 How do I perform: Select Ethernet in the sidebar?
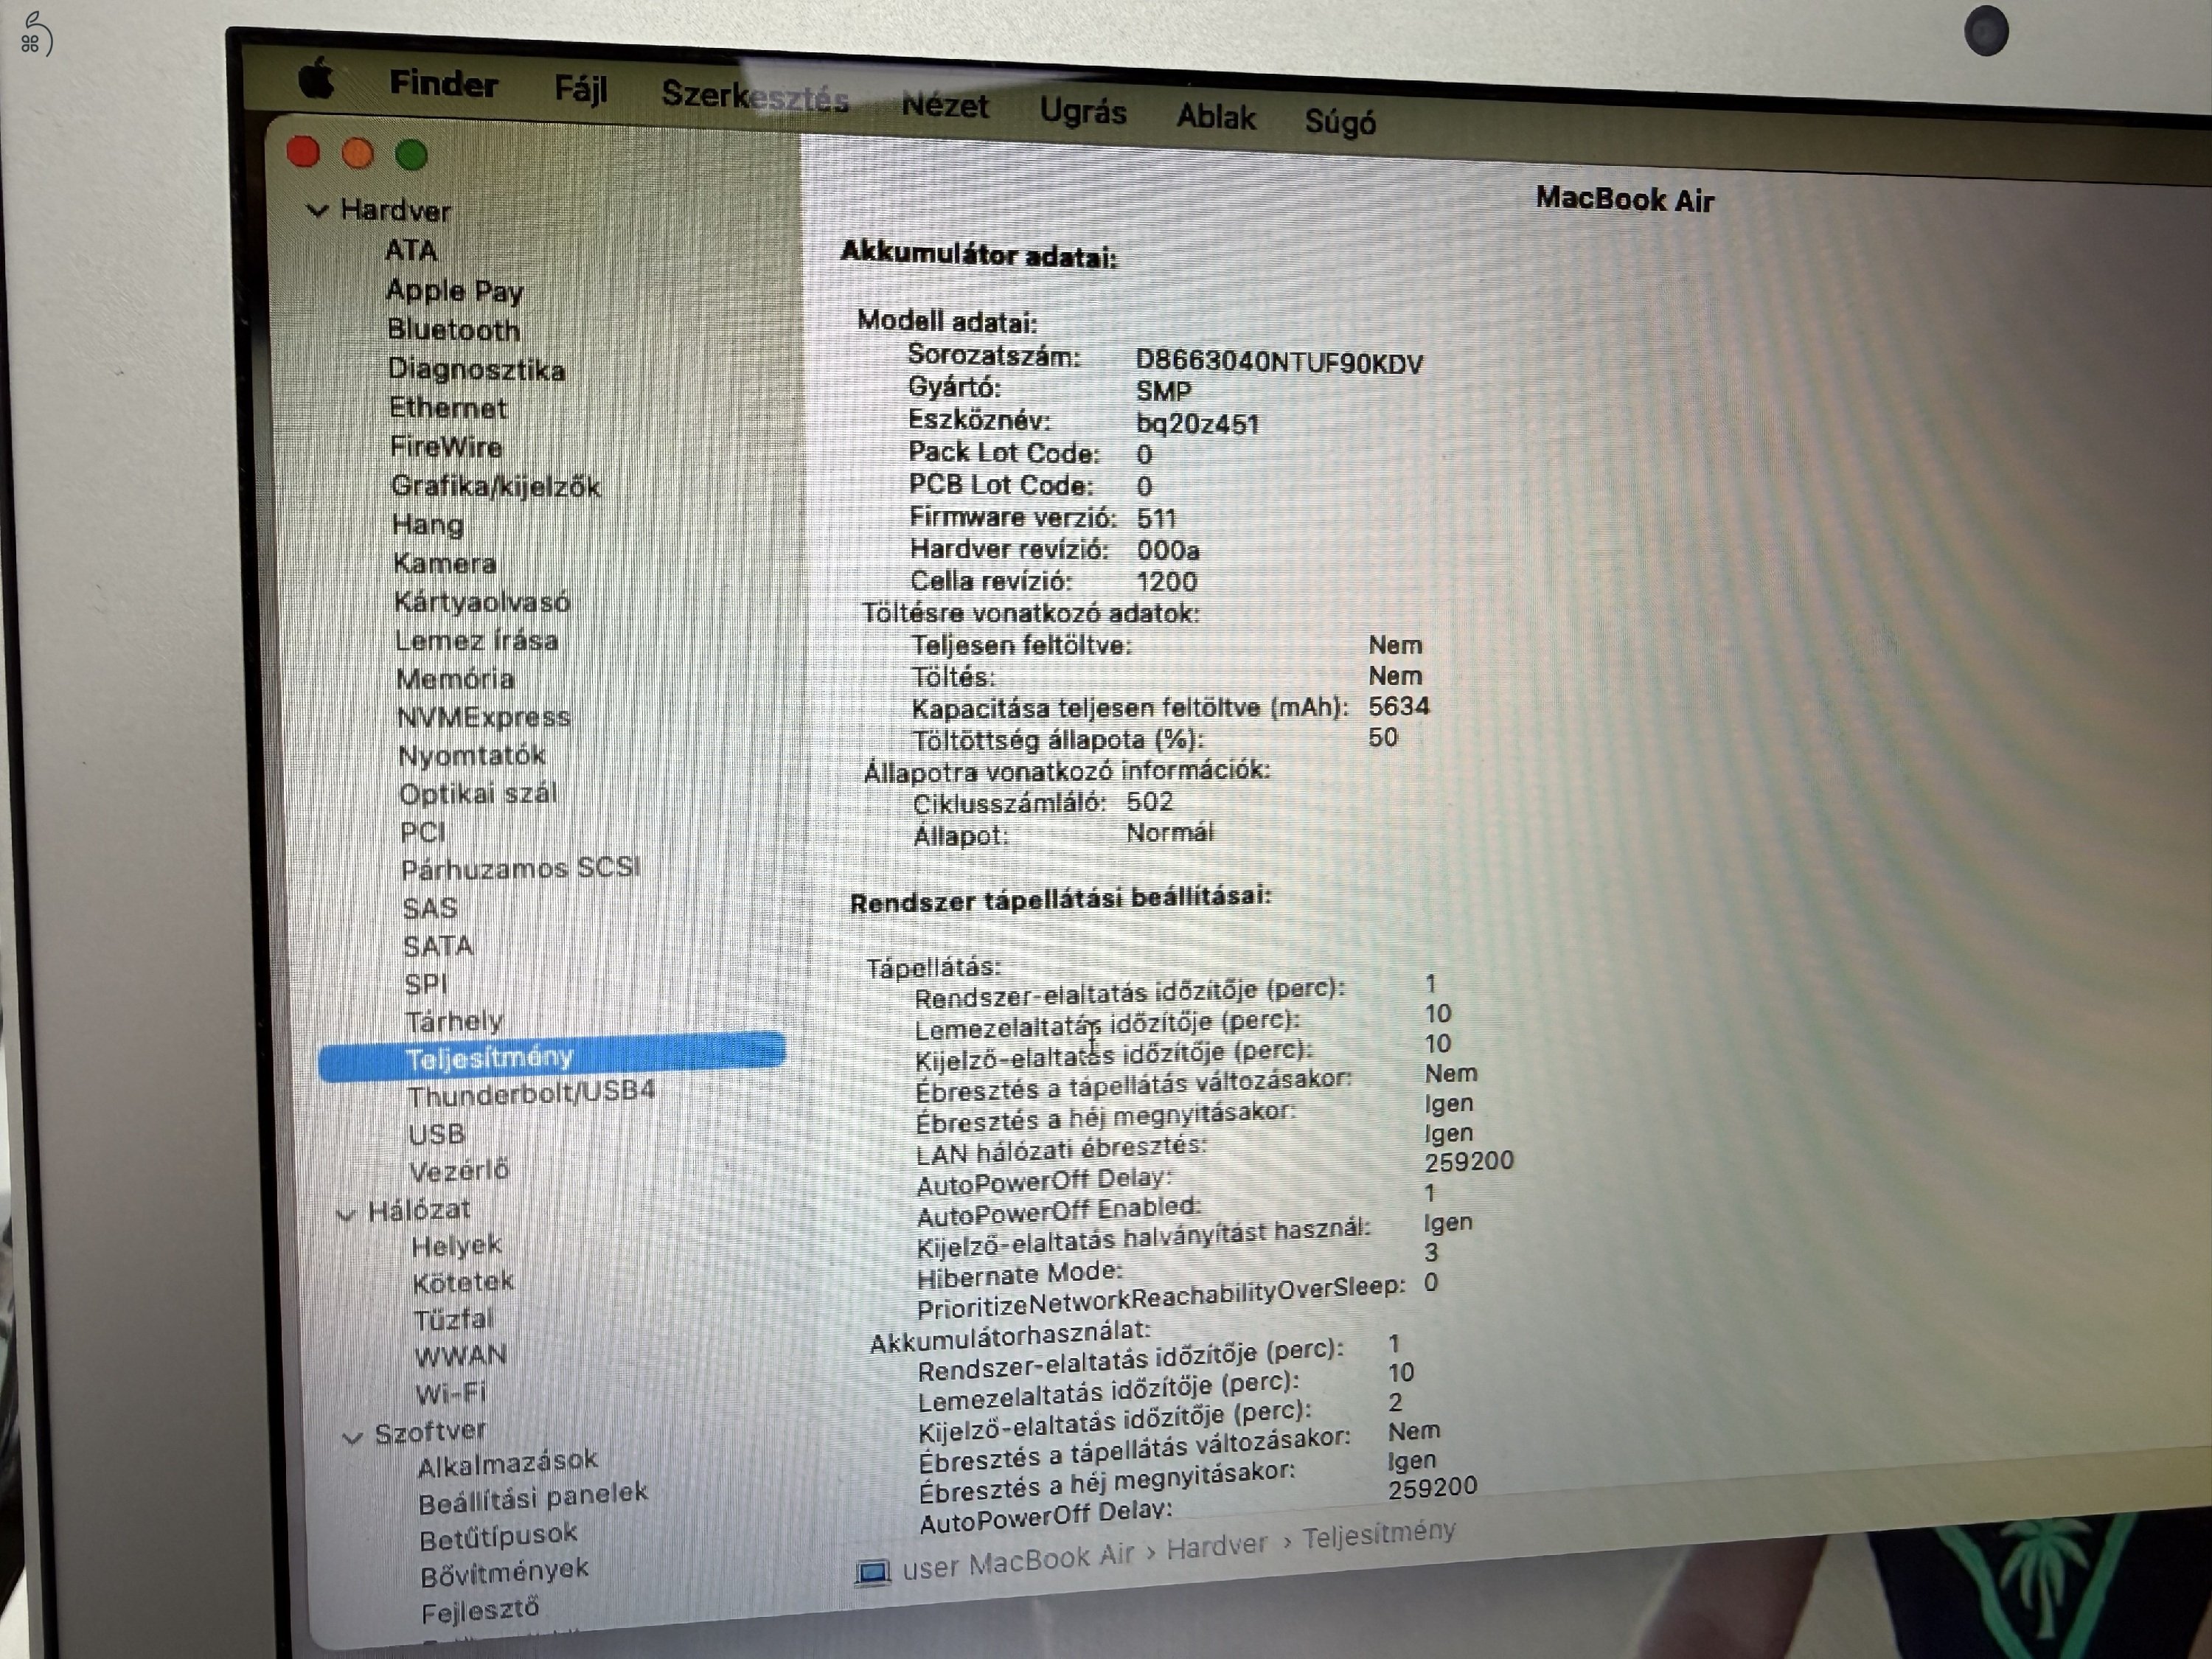click(448, 408)
